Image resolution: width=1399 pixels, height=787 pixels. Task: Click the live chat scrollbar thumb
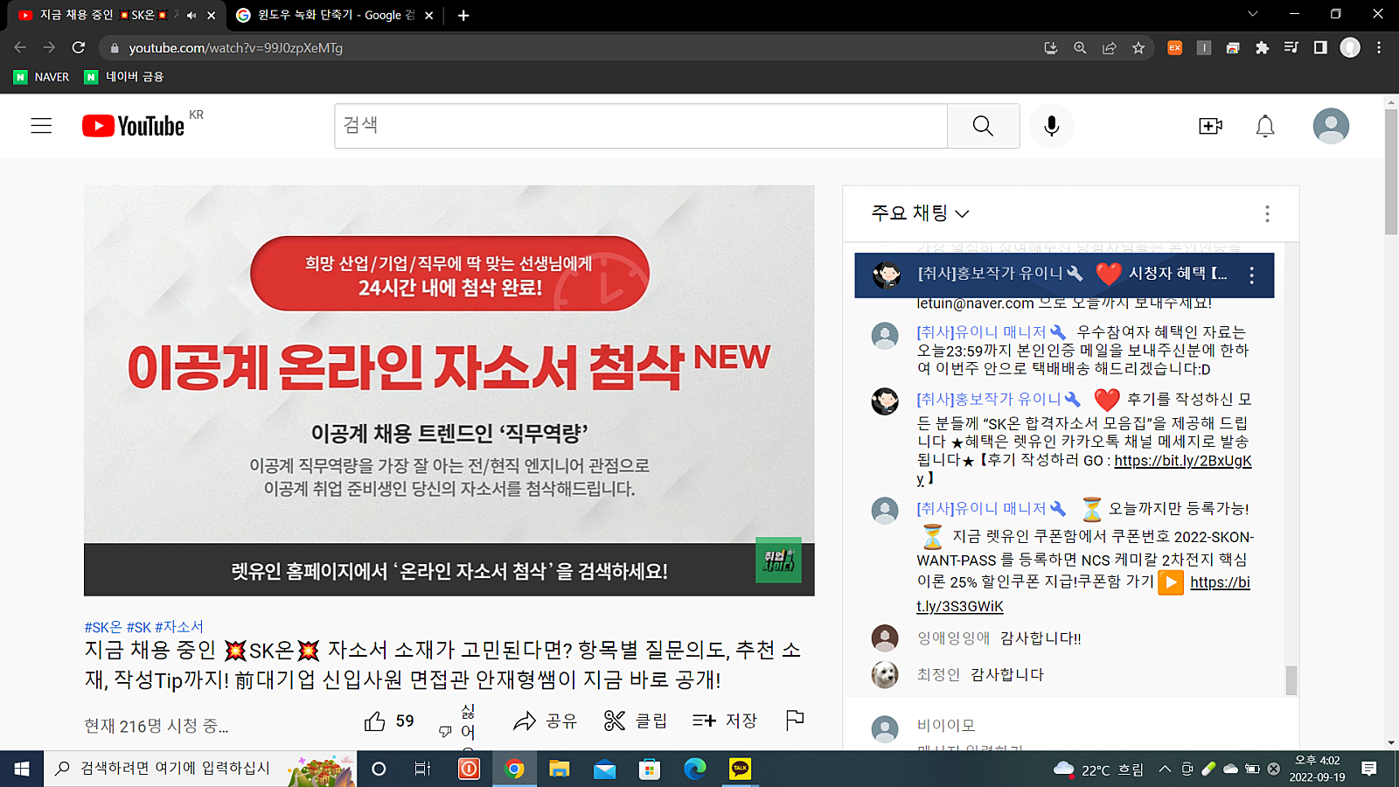click(1291, 679)
